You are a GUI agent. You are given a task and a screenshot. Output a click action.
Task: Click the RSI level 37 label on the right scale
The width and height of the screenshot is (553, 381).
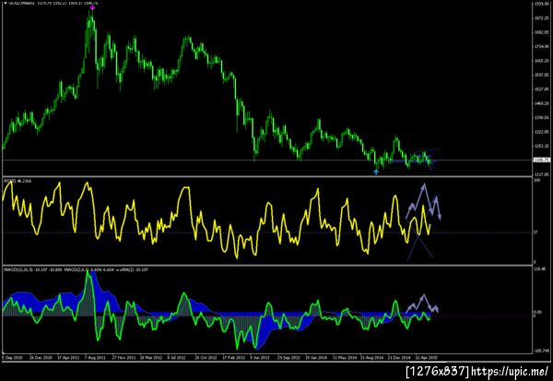click(535, 232)
